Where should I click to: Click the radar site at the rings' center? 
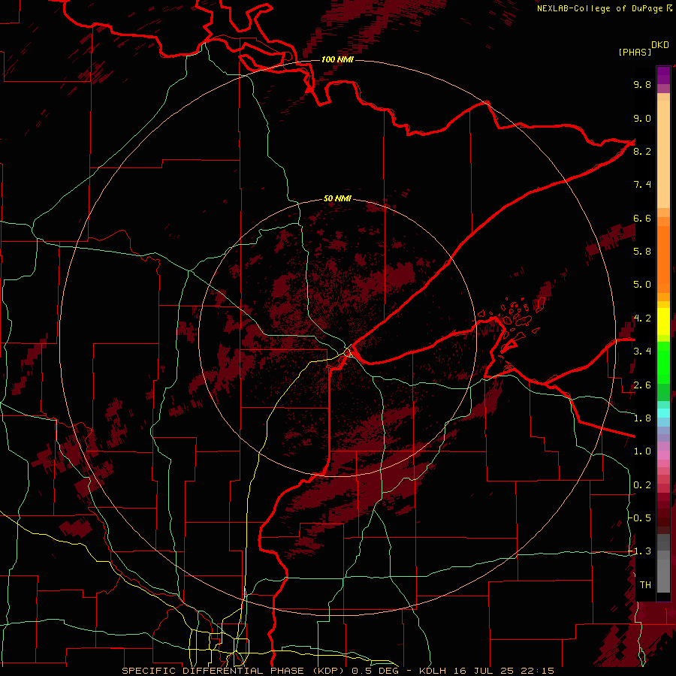point(338,336)
